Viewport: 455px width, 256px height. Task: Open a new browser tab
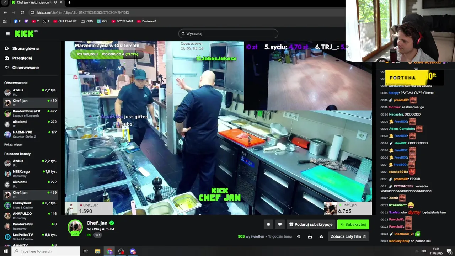[69, 2]
